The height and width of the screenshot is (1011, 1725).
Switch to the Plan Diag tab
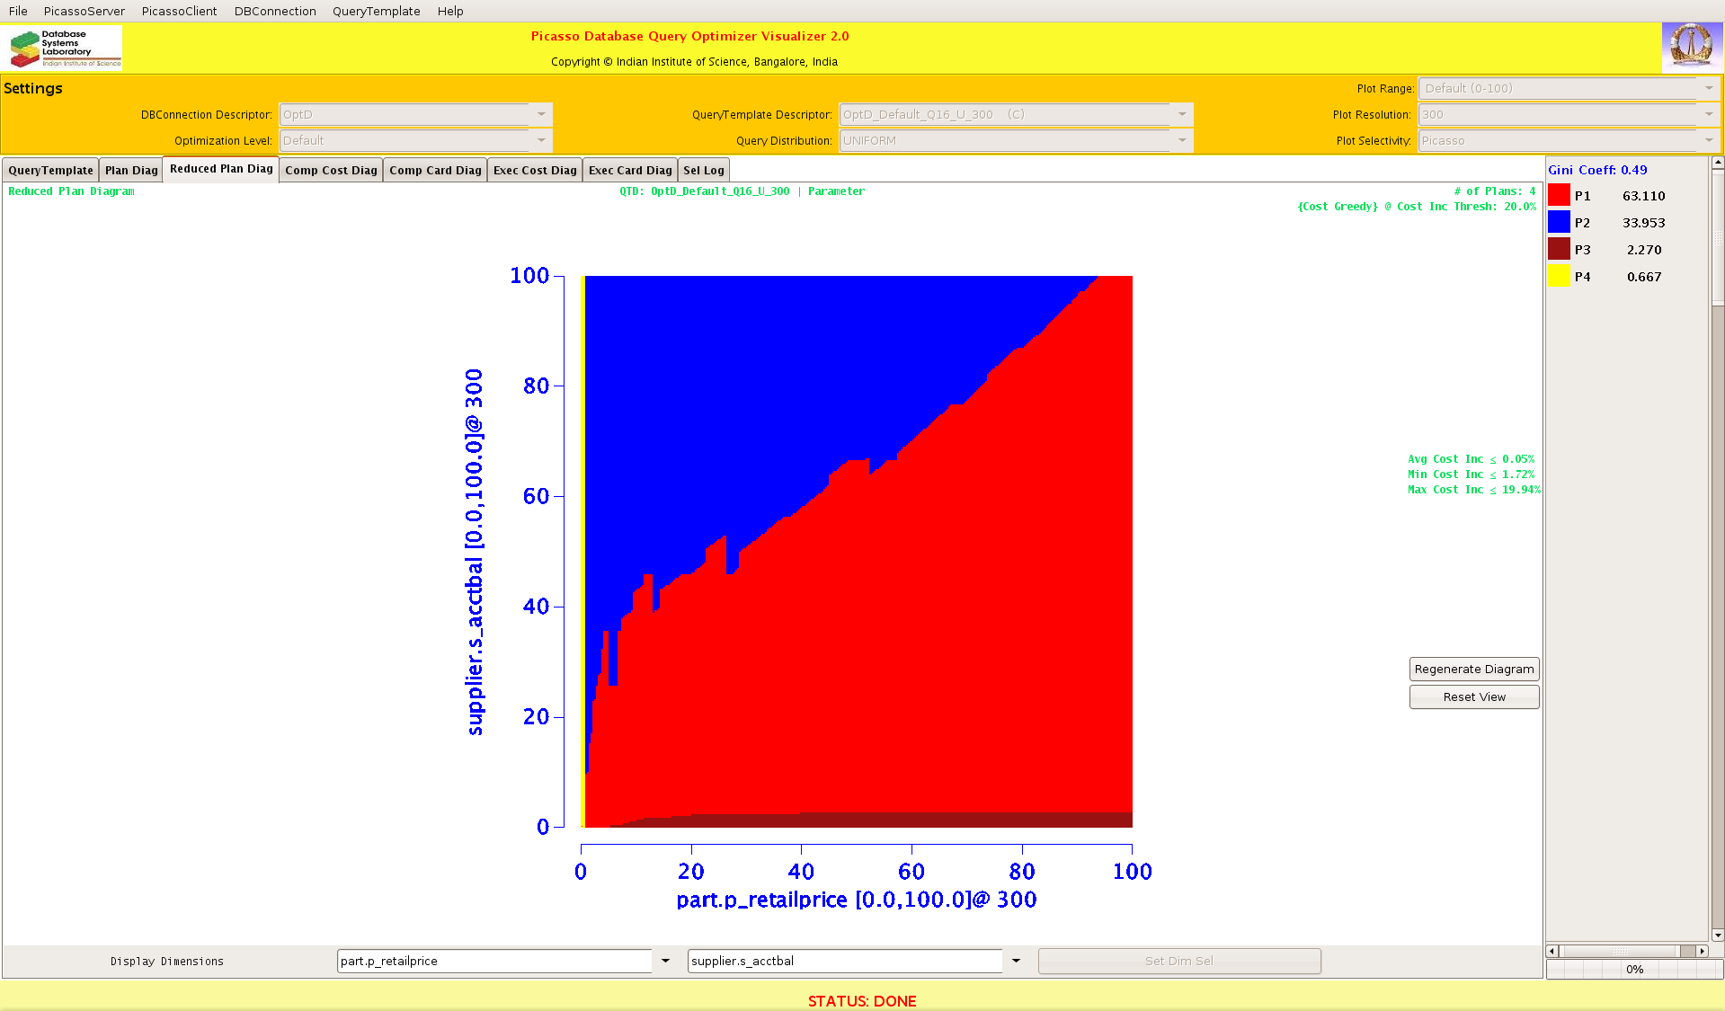point(131,170)
